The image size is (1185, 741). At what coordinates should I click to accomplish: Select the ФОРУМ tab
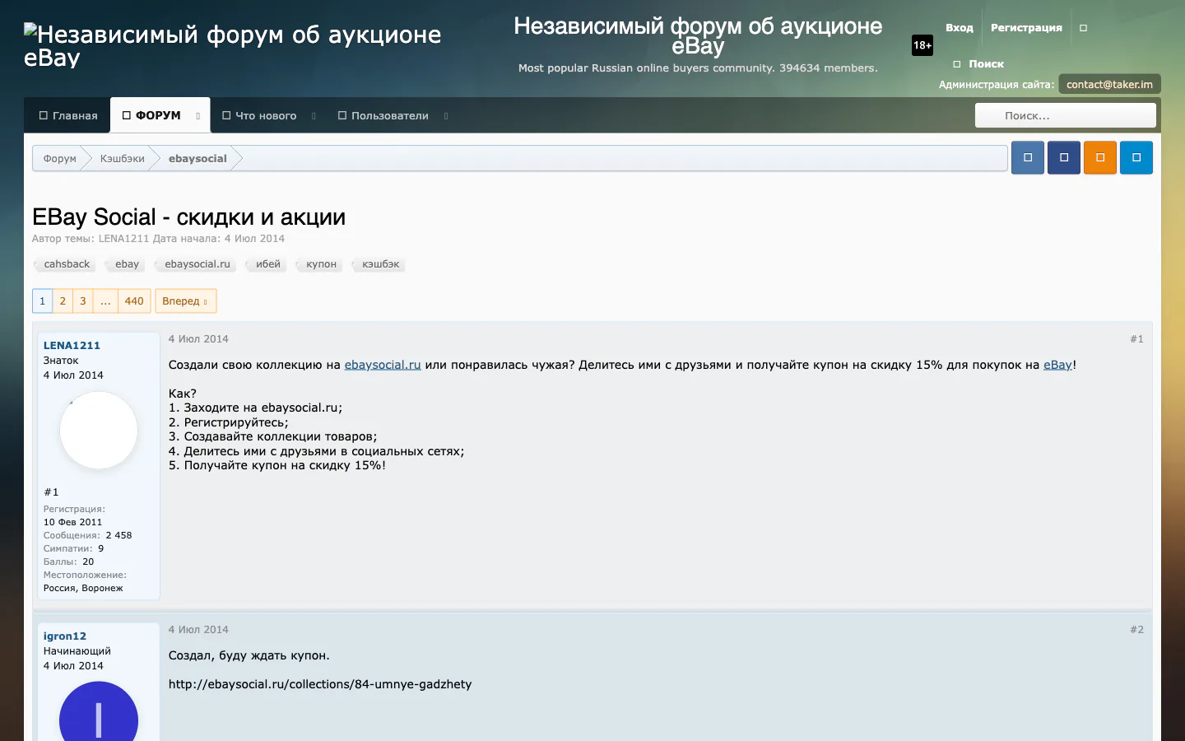[x=151, y=115]
